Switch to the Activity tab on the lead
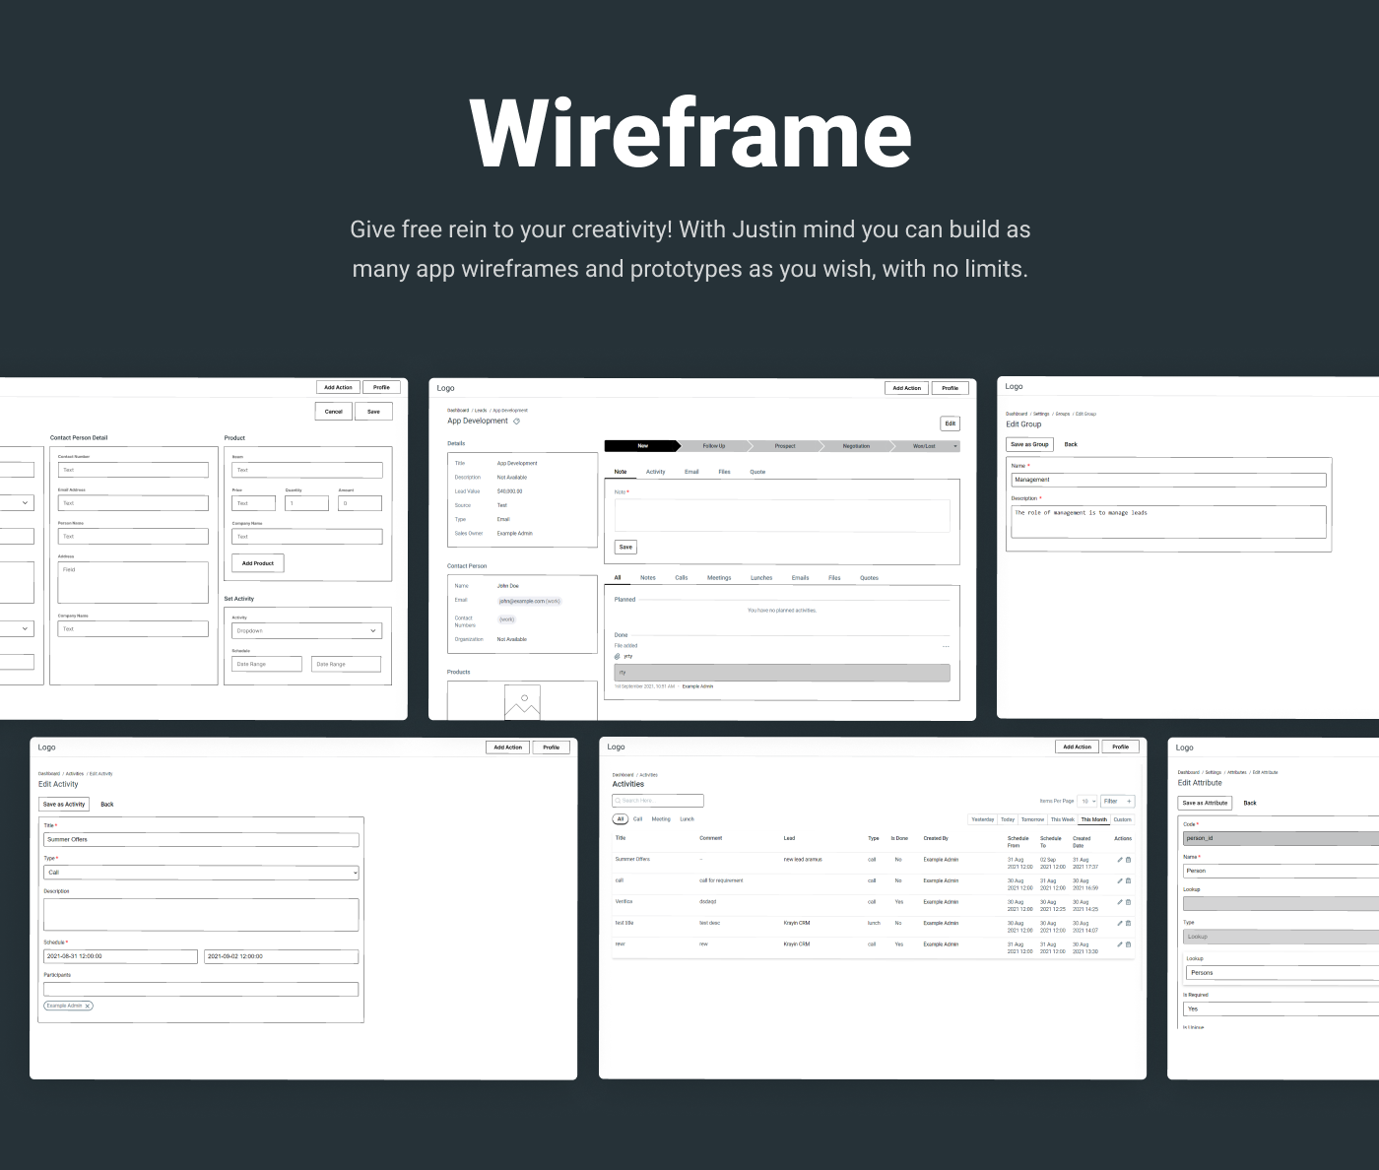The image size is (1379, 1170). pos(656,472)
